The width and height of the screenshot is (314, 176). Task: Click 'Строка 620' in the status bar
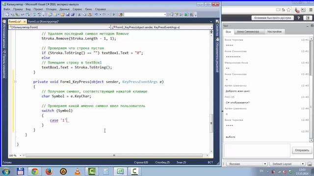pos(141,162)
